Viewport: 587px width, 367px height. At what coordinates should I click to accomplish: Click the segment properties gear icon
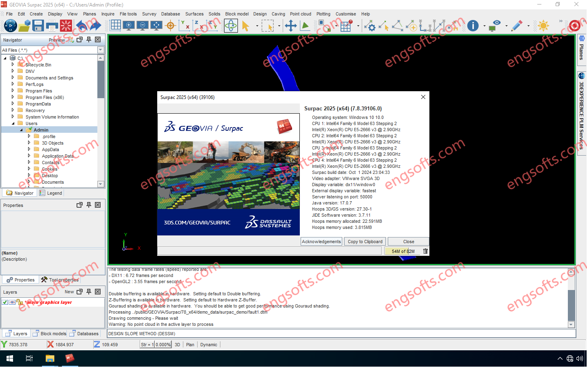click(370, 26)
